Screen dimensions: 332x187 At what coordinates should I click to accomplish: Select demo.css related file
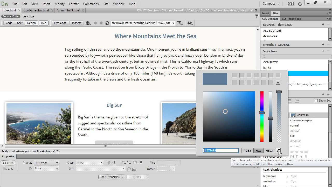29,16
